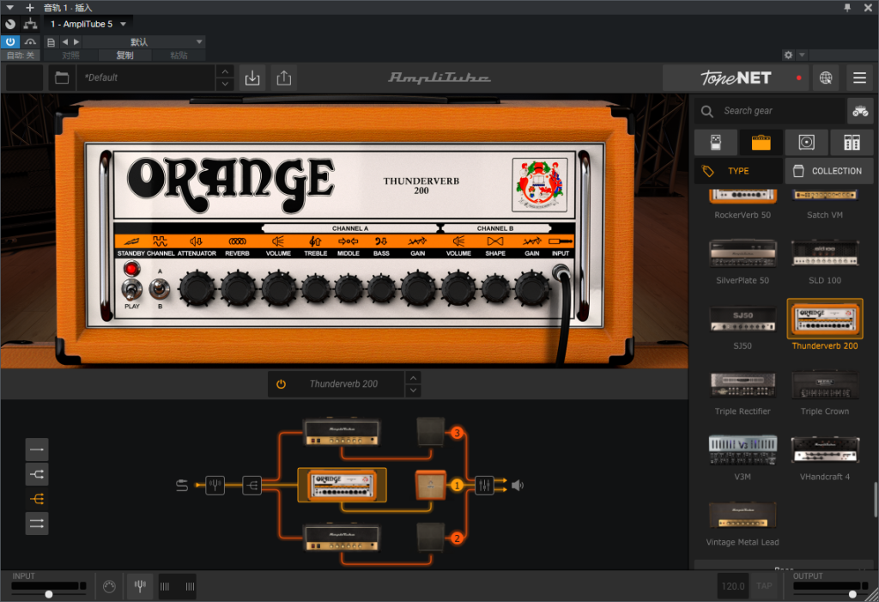Select the V3M amp thumbnail
Viewport: 879px width, 602px height.
coord(743,450)
